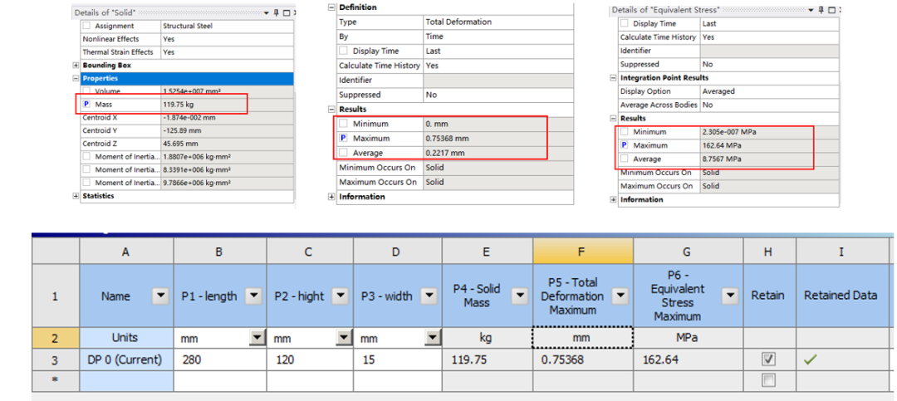Click the Nonlinear Effects Yes value
The image size is (897, 401).
tap(227, 39)
